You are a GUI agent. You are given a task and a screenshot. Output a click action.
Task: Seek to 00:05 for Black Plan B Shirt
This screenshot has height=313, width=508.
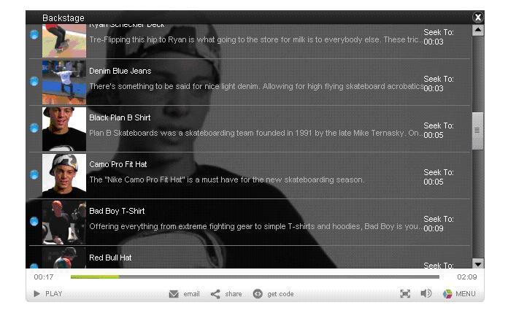439,131
